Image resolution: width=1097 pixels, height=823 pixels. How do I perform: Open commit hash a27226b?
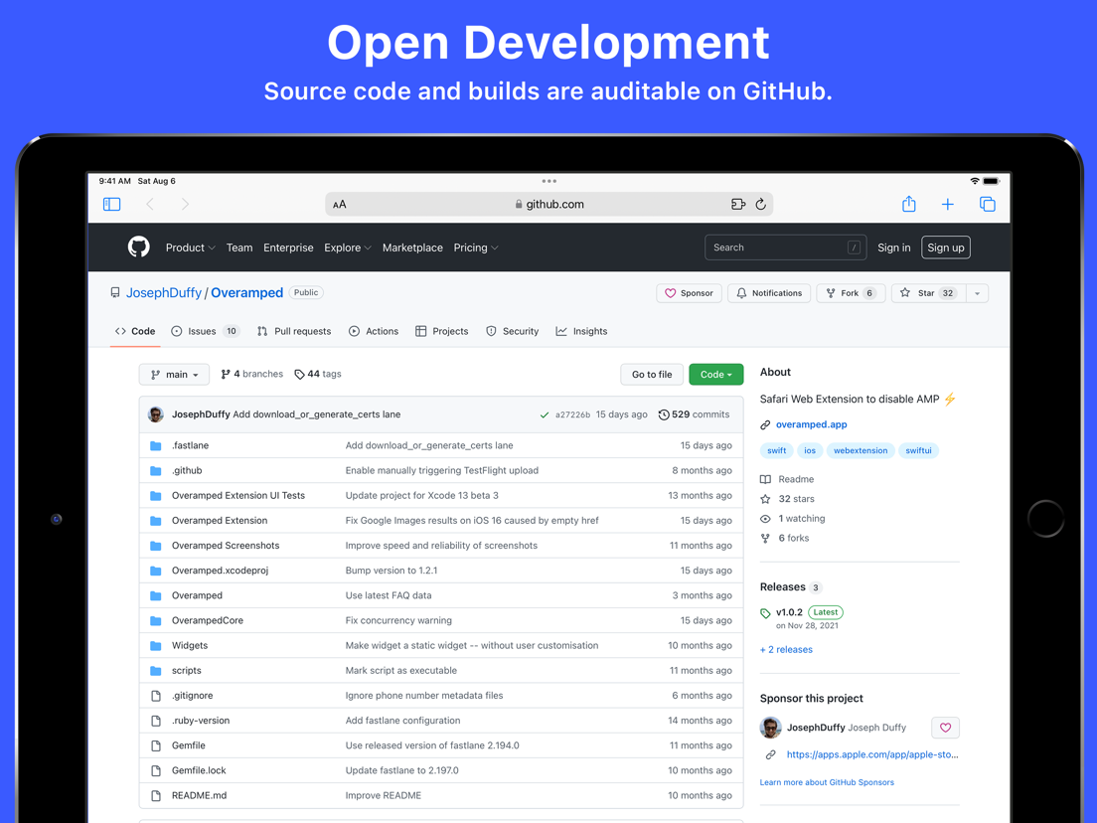572,415
